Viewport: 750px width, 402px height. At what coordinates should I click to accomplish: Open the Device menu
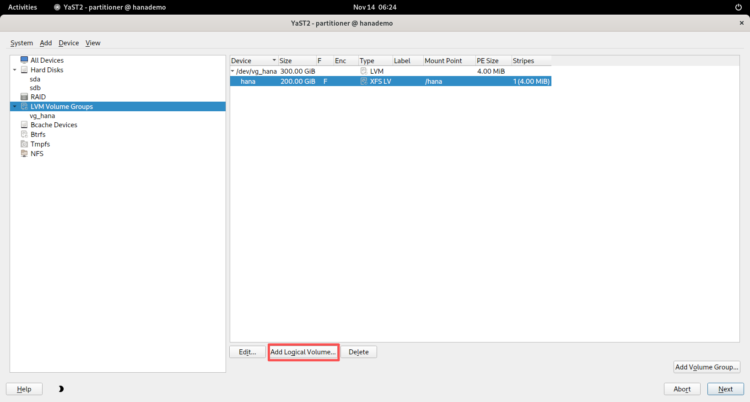pos(69,43)
